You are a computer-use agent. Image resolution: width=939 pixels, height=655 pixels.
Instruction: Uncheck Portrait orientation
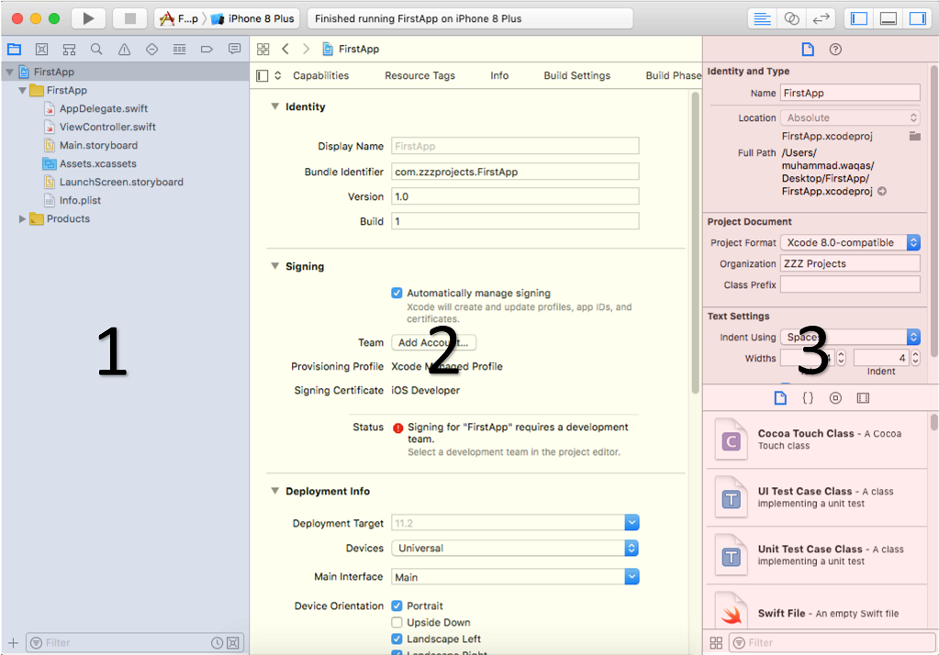pos(397,605)
